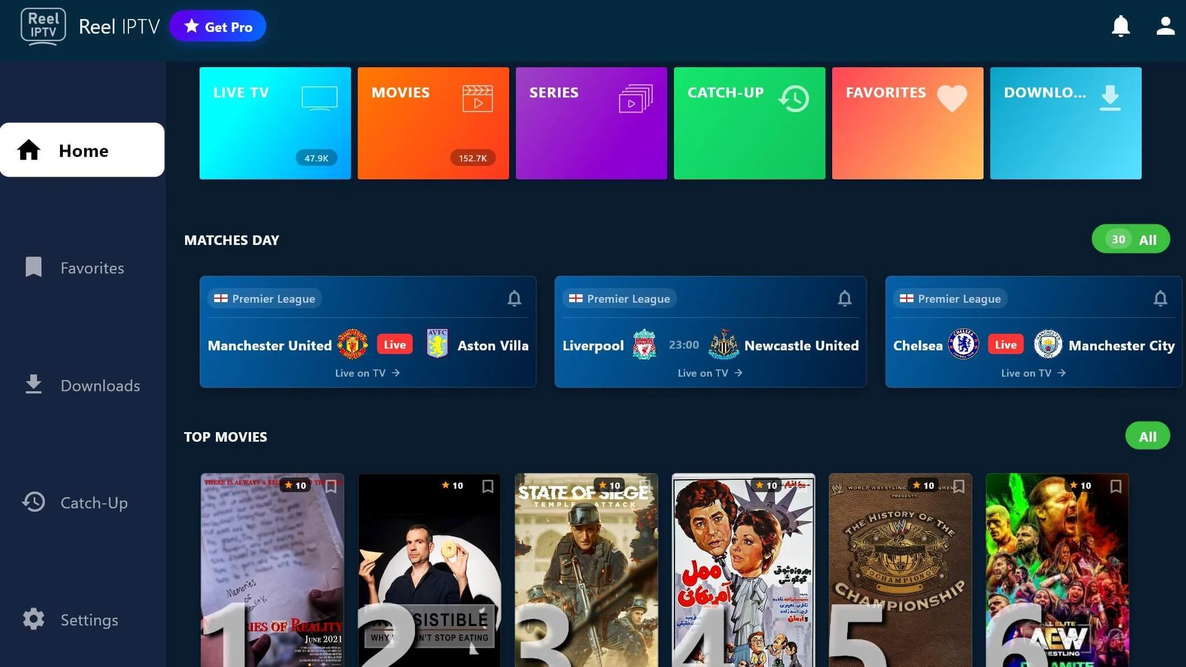Open the Series tile
Image resolution: width=1186 pixels, height=667 pixels.
pos(591,123)
